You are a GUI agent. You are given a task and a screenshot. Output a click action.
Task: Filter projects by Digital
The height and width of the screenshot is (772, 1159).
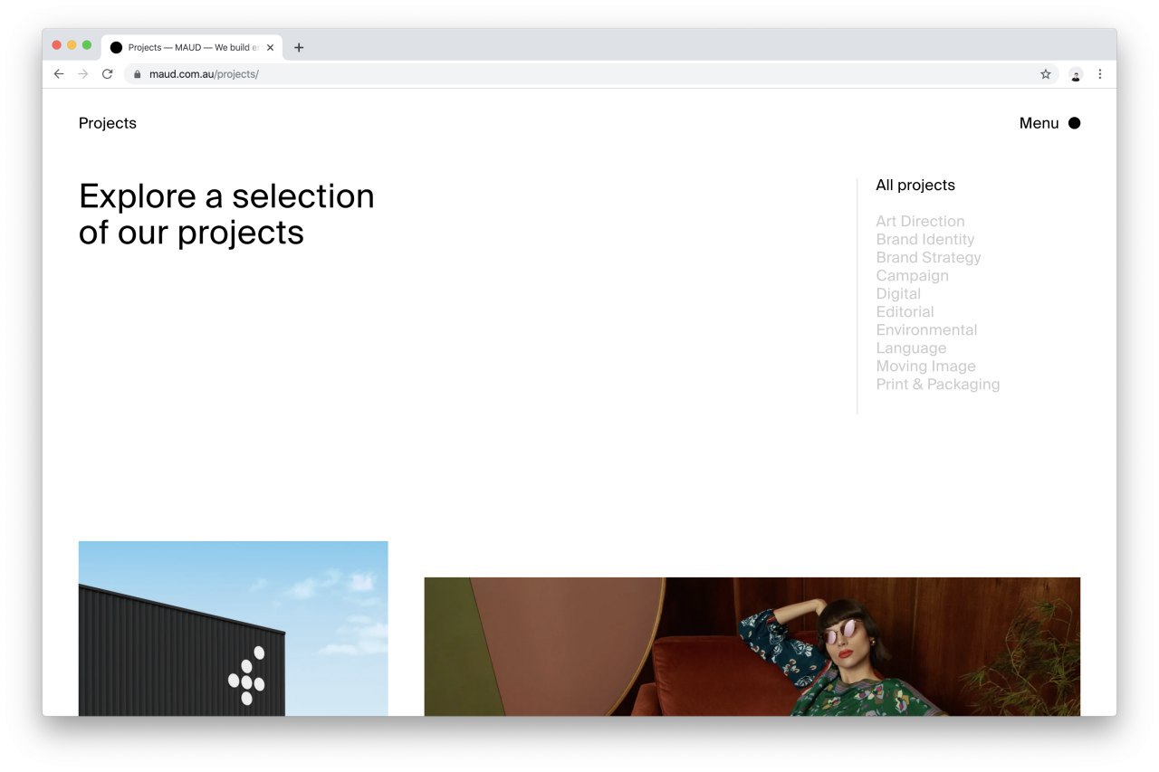[x=898, y=293]
